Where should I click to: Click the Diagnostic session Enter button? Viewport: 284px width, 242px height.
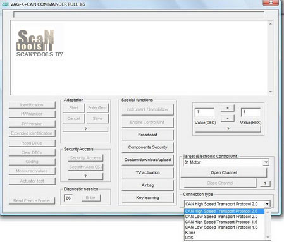[x=91, y=198]
